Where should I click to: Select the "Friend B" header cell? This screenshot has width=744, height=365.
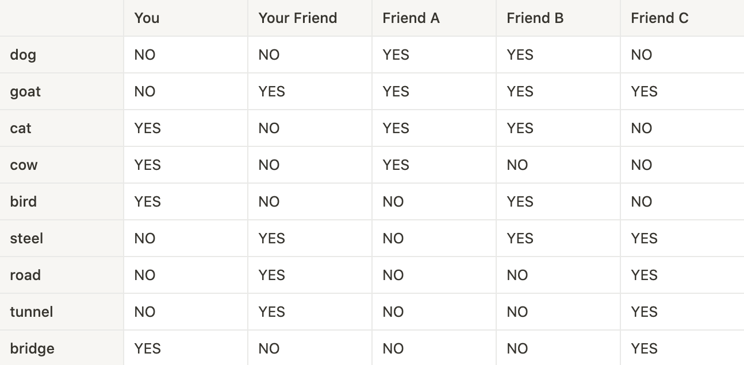[535, 18]
